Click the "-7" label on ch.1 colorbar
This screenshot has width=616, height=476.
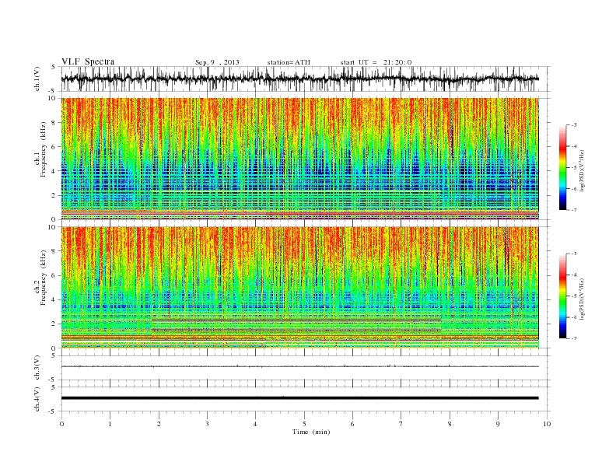574,210
